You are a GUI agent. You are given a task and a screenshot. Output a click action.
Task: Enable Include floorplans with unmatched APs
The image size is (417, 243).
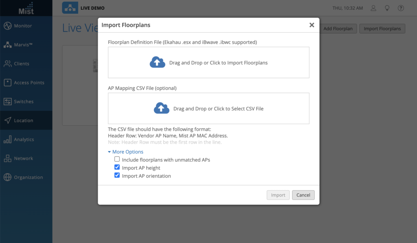point(117,160)
